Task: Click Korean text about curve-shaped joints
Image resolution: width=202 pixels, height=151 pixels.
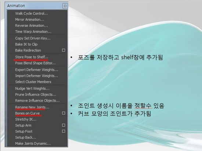Action: point(114,114)
